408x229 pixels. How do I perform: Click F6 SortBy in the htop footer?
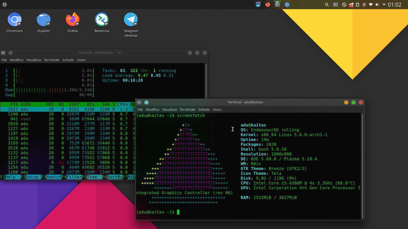(112, 177)
